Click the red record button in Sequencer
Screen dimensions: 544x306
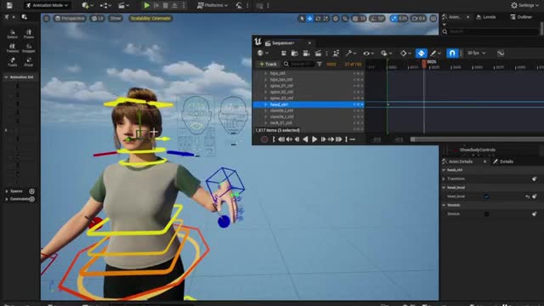tap(264, 139)
